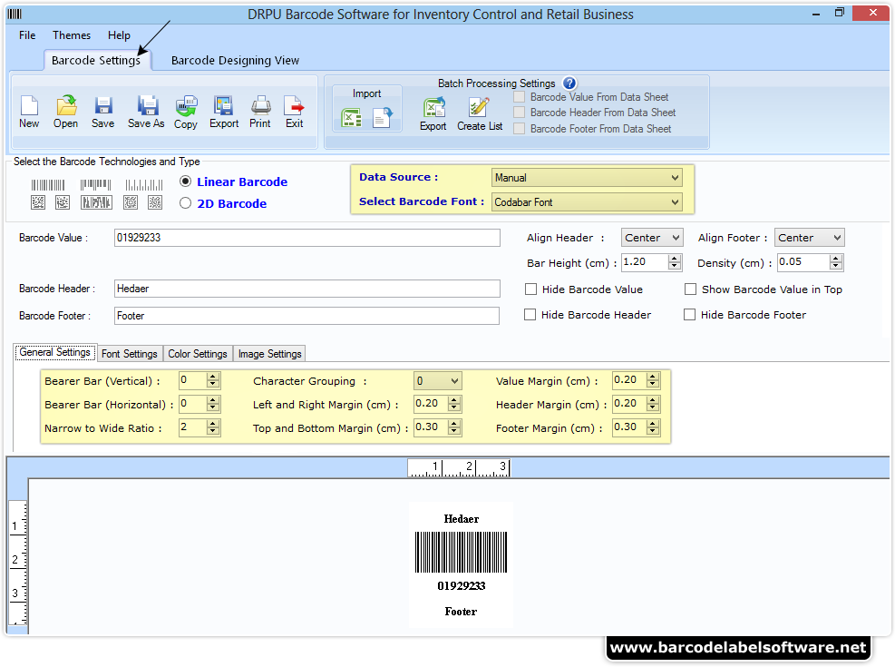
Task: Import from text file icon
Action: click(x=383, y=118)
